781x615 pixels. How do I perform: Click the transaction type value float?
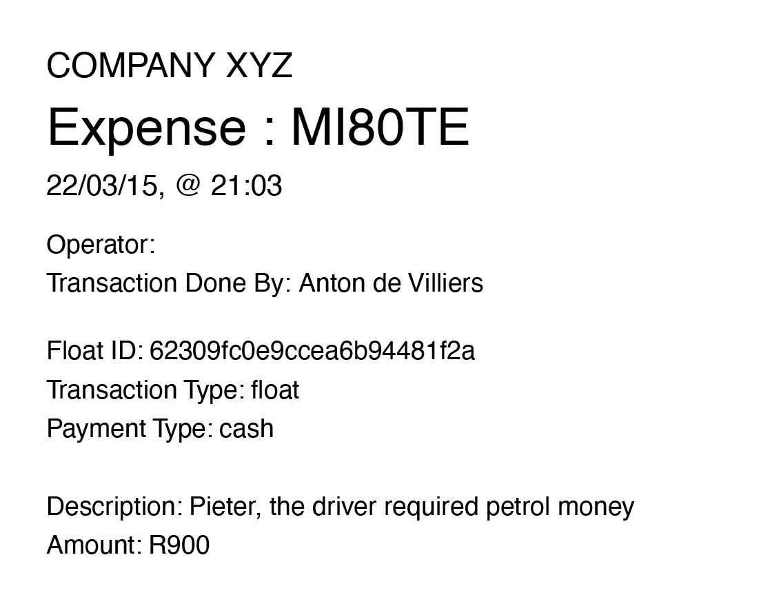(x=275, y=390)
